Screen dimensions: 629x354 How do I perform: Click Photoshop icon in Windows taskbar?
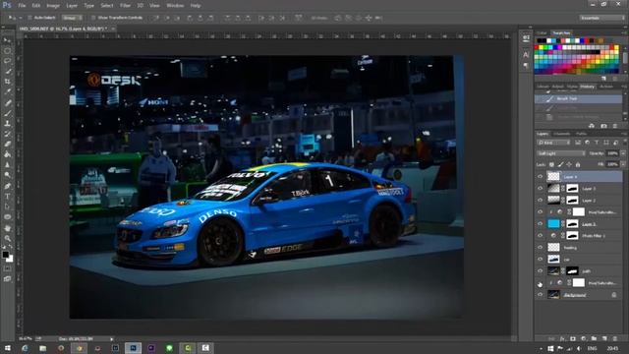(134, 348)
